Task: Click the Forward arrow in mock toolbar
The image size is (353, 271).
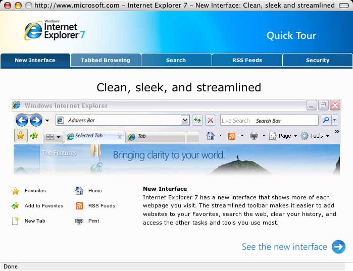Action: click(36, 120)
